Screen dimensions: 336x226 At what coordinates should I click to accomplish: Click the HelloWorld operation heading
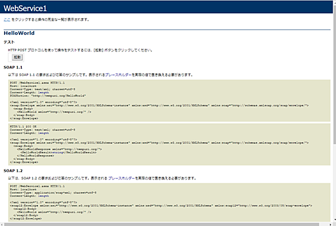coord(19,33)
